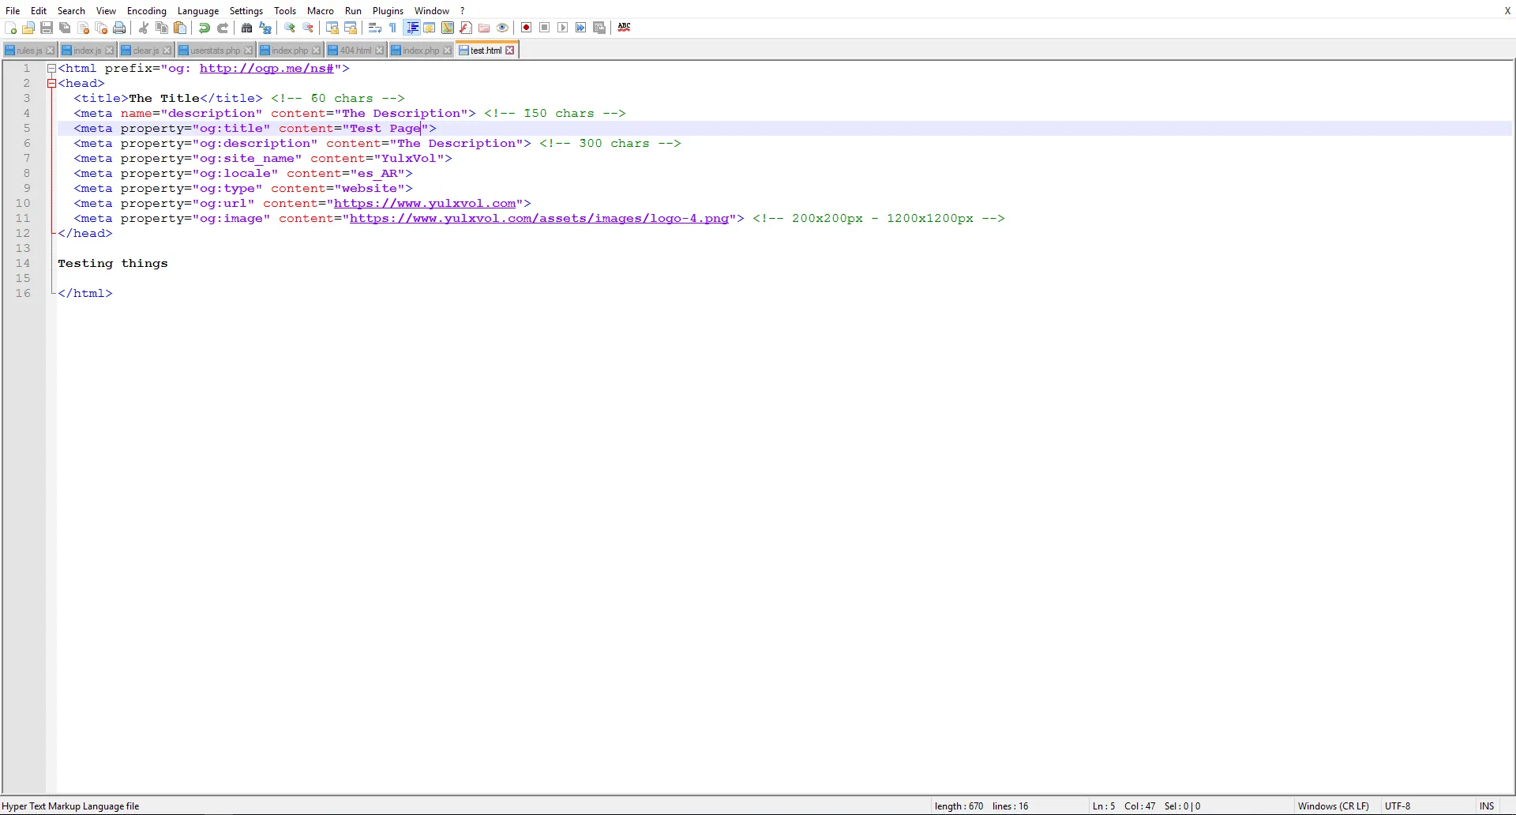Click the Save All toolbar icon
1516x815 pixels.
coord(65,28)
